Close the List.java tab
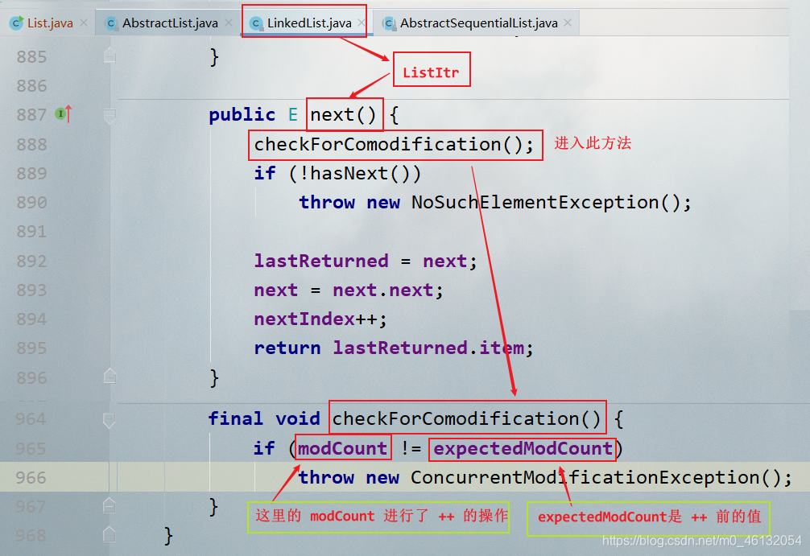 click(x=84, y=23)
